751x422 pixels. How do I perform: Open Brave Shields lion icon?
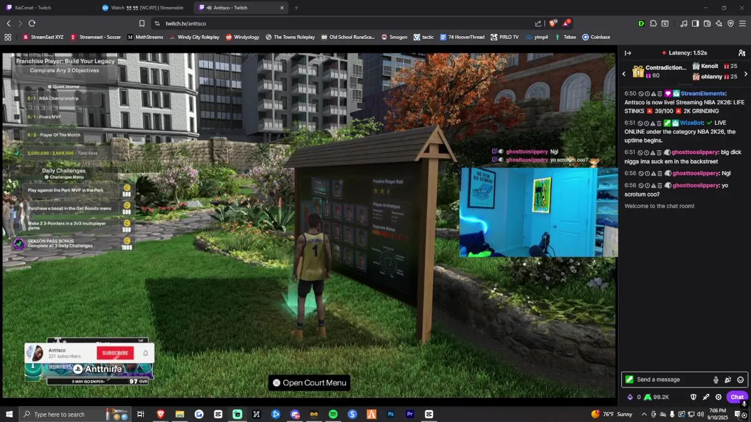(x=553, y=23)
